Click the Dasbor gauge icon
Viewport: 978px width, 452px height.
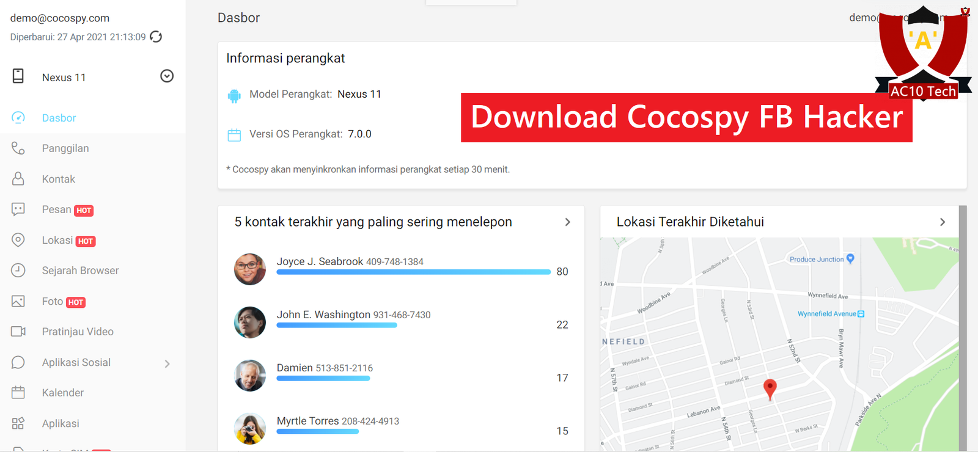[x=18, y=117]
